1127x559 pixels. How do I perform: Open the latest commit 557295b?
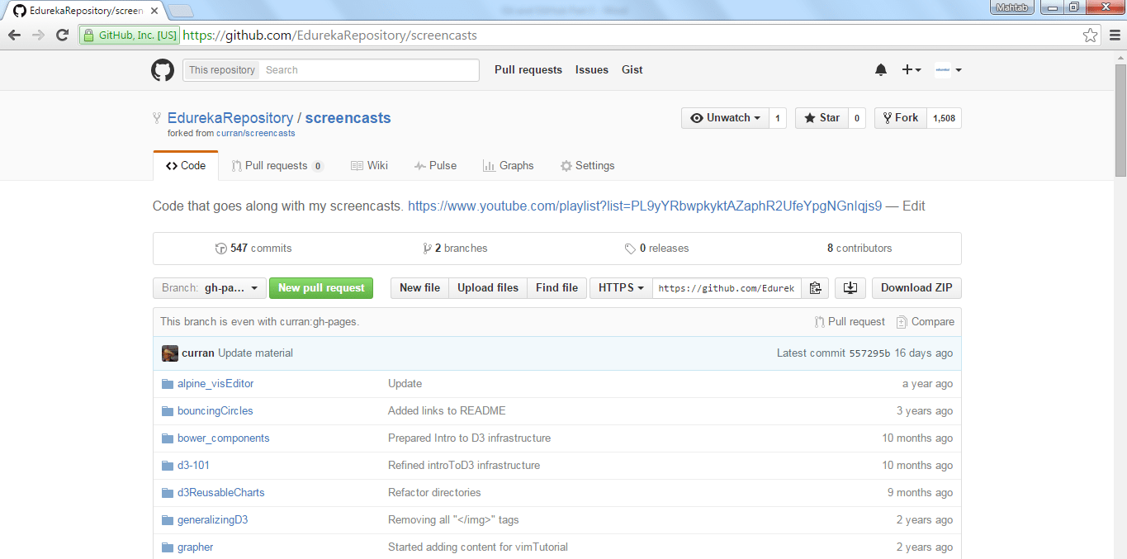point(870,353)
